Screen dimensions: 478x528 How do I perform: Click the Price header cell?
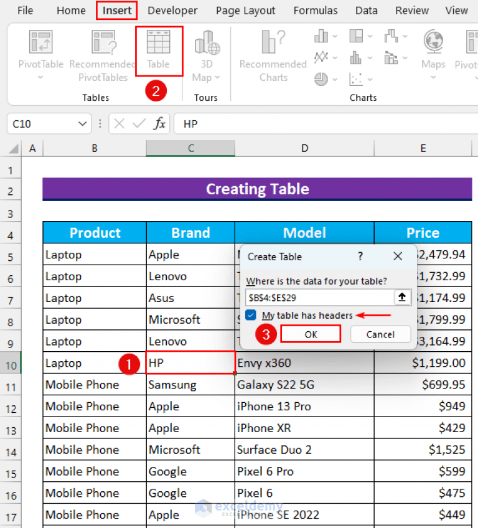tap(423, 232)
